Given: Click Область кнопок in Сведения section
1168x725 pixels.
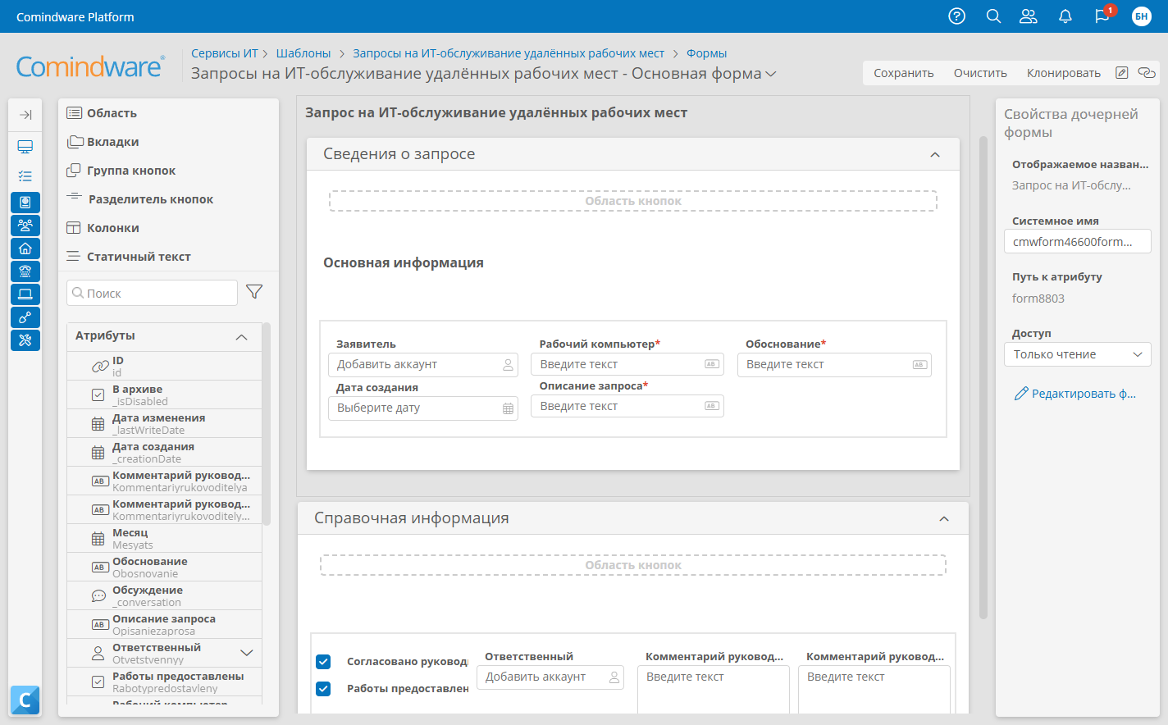Looking at the screenshot, I should pyautogui.click(x=633, y=201).
